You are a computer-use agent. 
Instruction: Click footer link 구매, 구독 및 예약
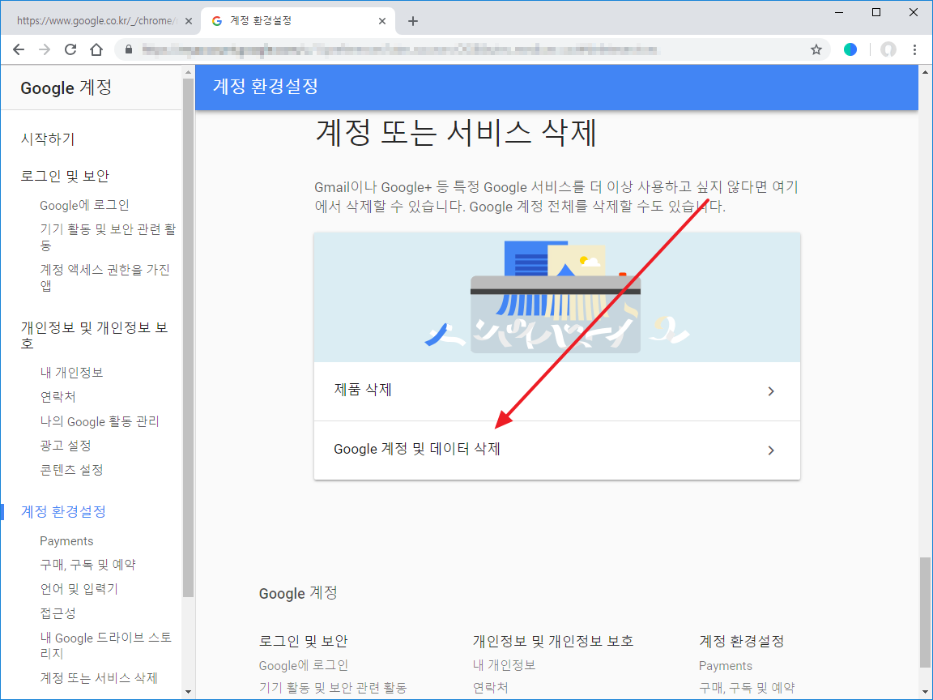pos(747,688)
